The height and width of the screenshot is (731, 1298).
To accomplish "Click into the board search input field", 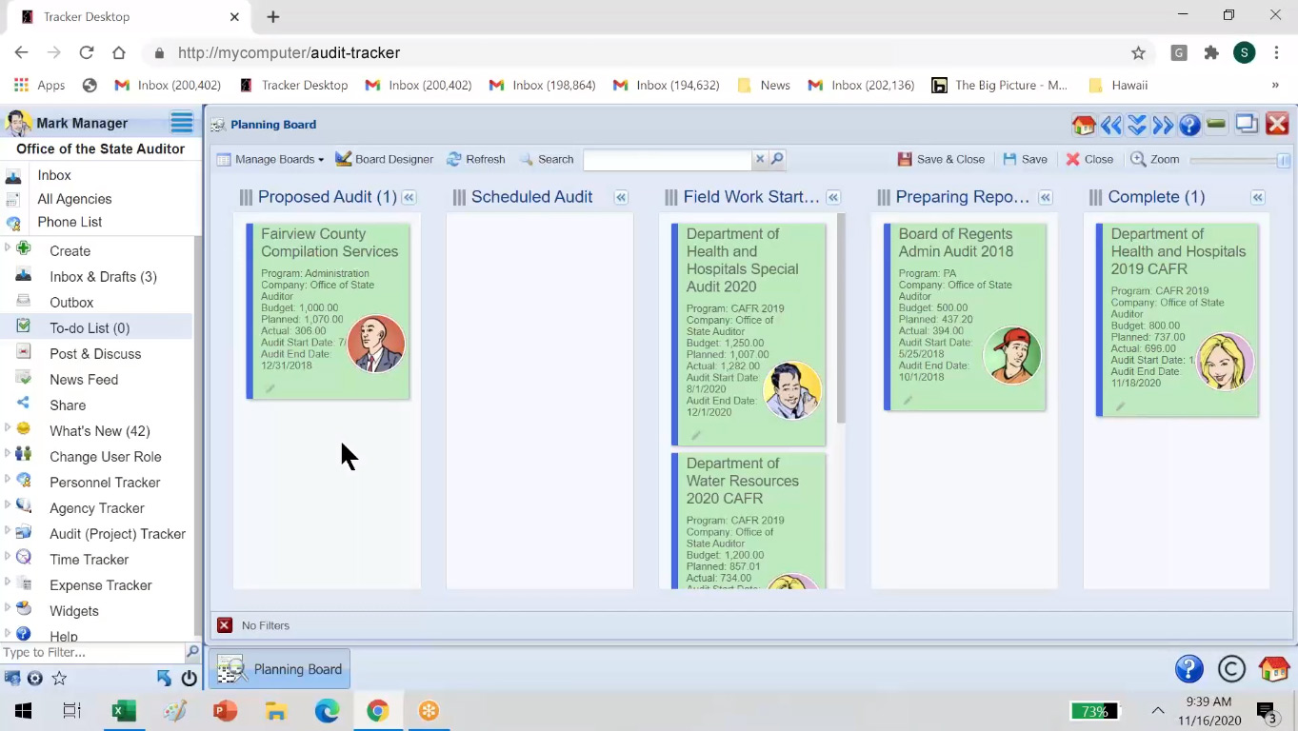I will [x=668, y=159].
